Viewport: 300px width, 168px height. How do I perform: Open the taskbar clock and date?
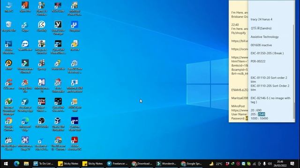280,164
